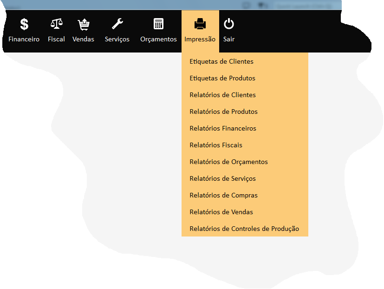Open the Serviços wrench icon
The image size is (384, 289).
point(117,24)
